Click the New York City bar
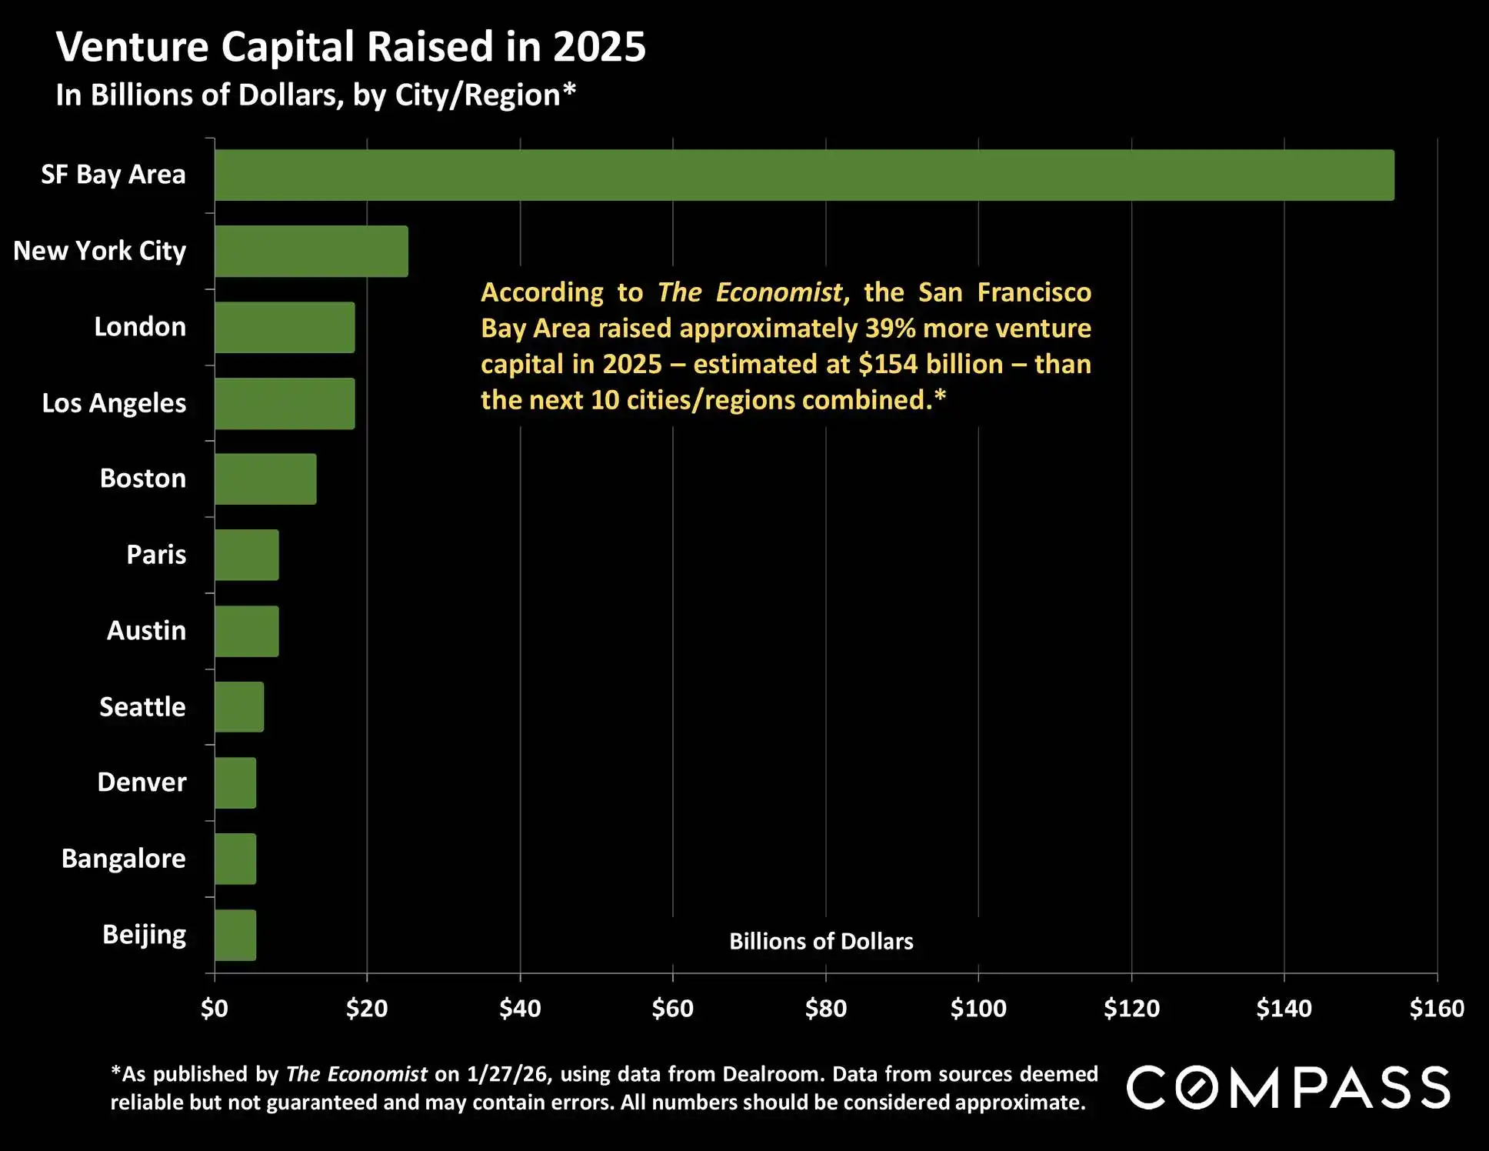The image size is (1489, 1151). pos(311,251)
